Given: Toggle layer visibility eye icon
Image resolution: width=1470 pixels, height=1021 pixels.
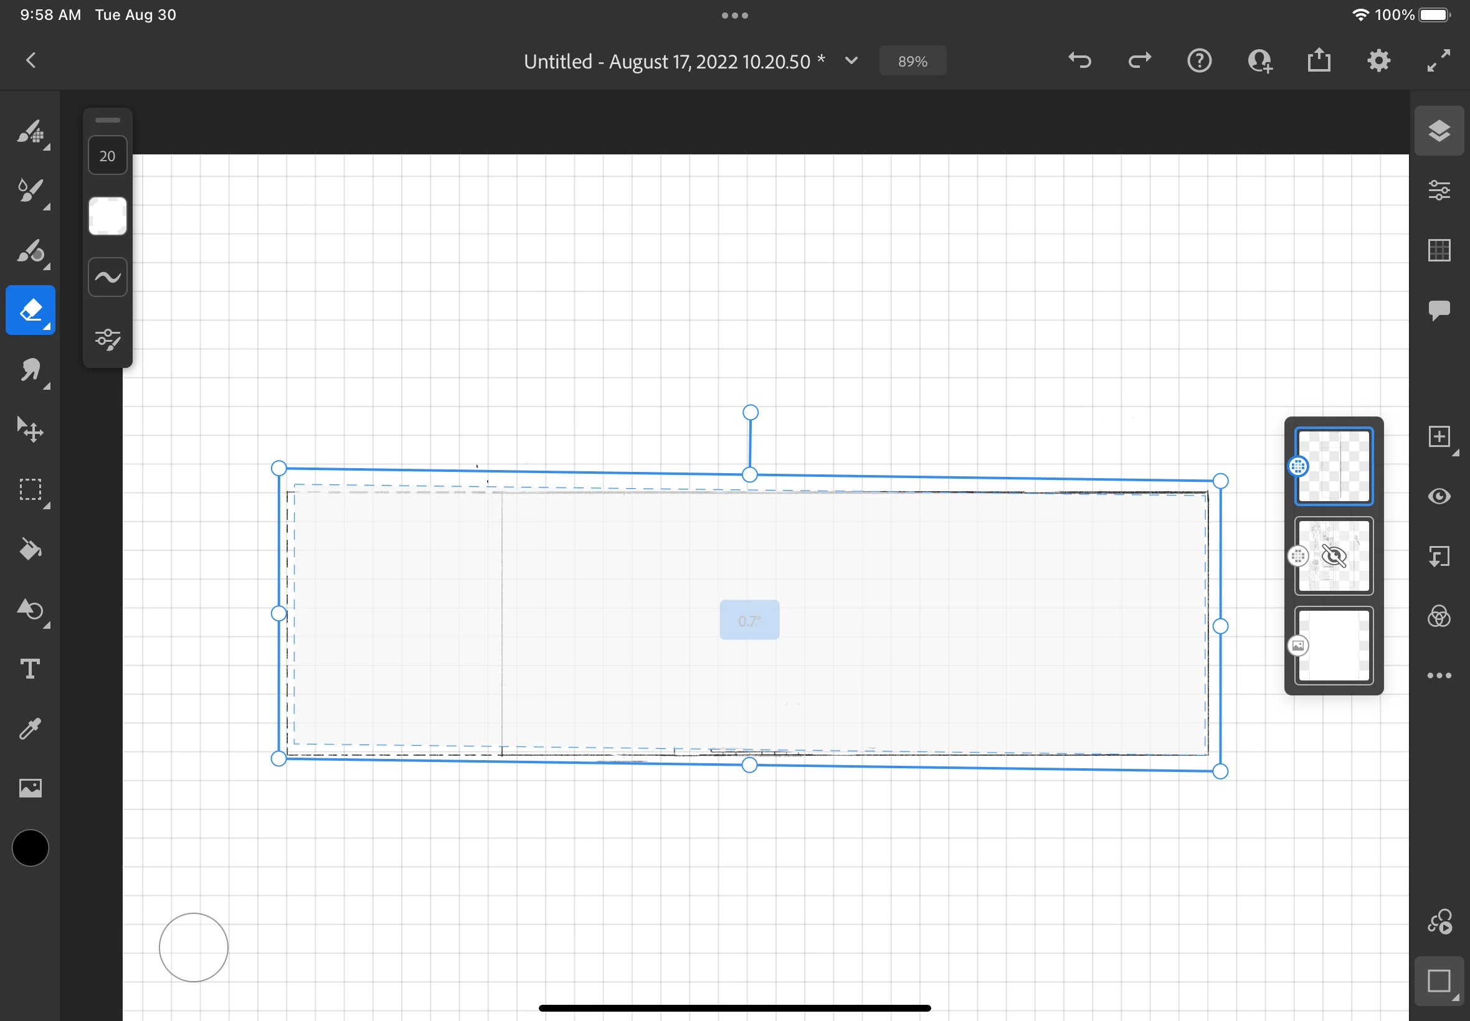Looking at the screenshot, I should pos(1439,497).
